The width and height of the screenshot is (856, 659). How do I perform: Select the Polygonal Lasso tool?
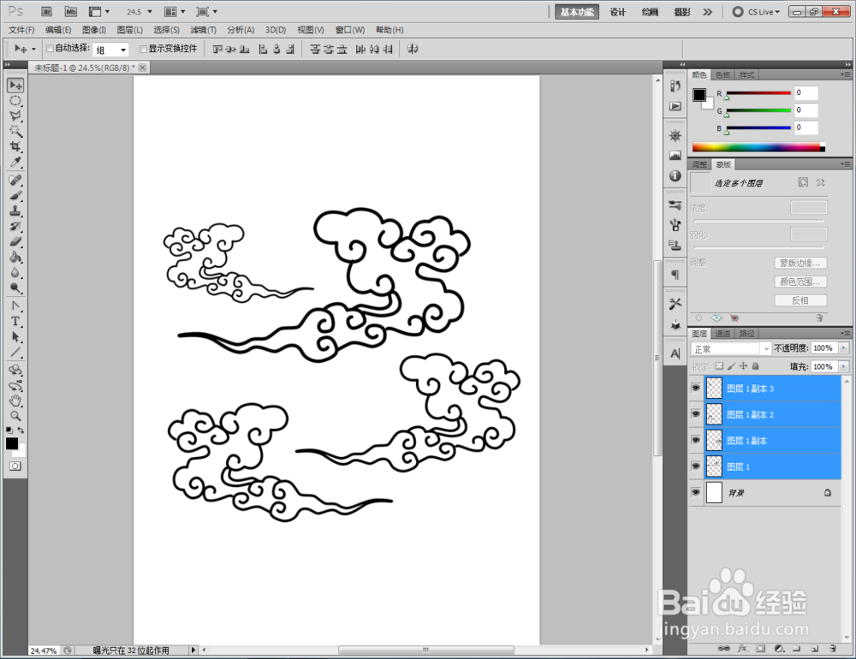coord(15,116)
